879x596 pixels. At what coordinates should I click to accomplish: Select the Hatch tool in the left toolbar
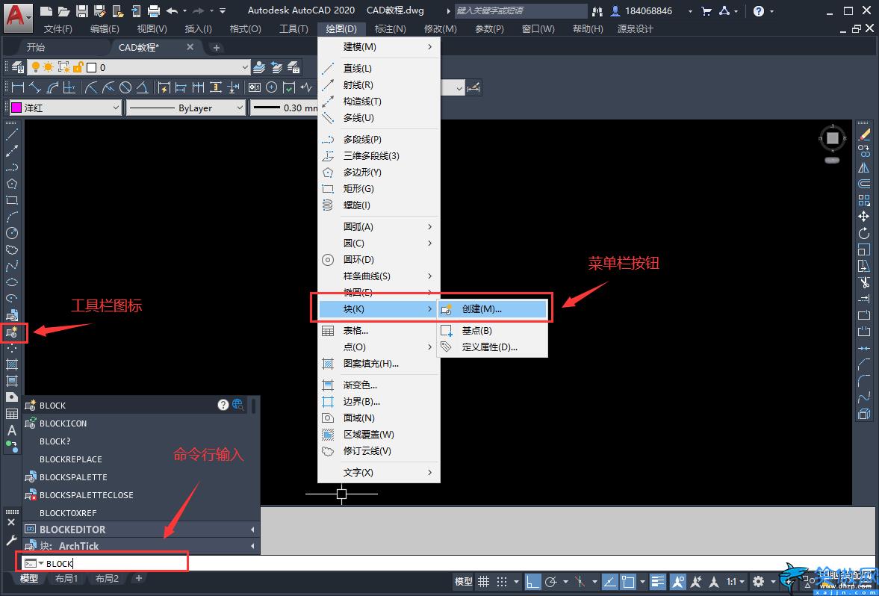(x=12, y=364)
